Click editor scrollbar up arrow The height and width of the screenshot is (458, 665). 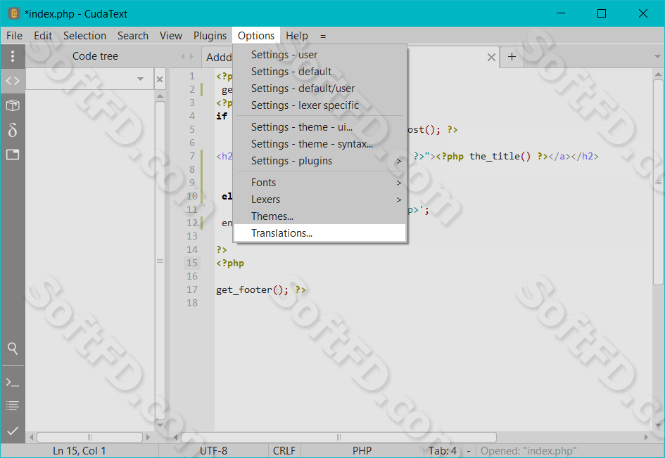pos(658,74)
